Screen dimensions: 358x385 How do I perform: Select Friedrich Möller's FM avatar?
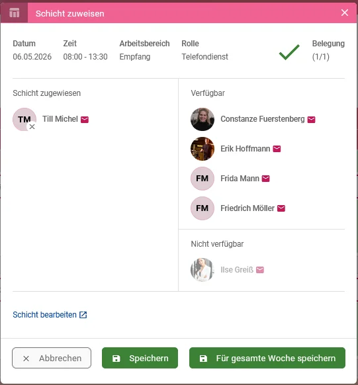click(202, 208)
